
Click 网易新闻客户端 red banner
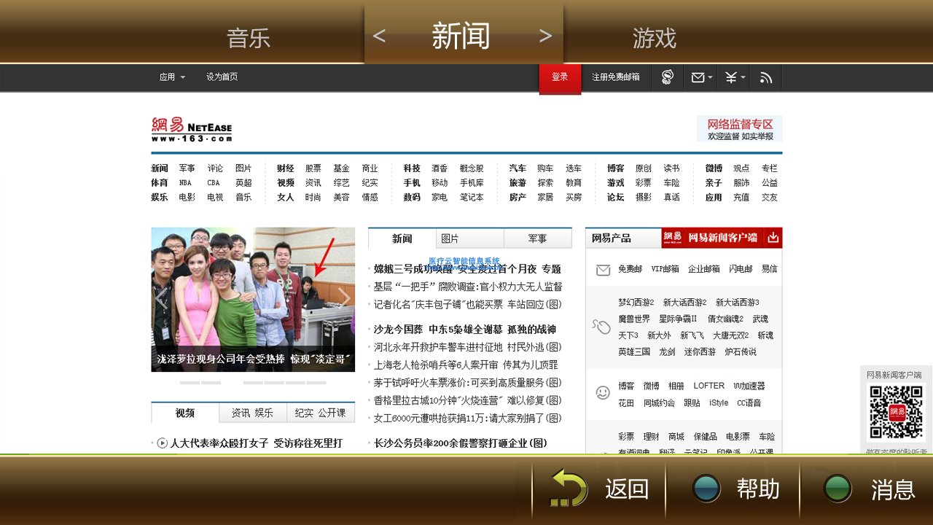[x=722, y=238]
